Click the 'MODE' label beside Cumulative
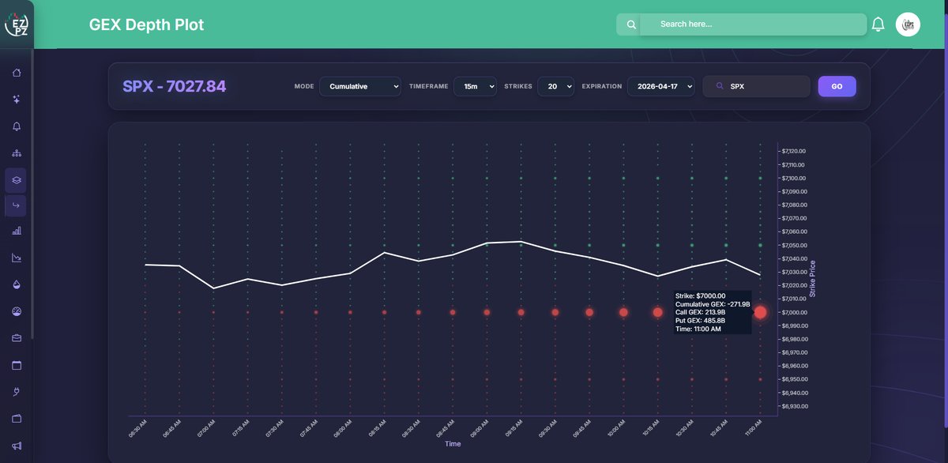This screenshot has width=948, height=463. 304,86
